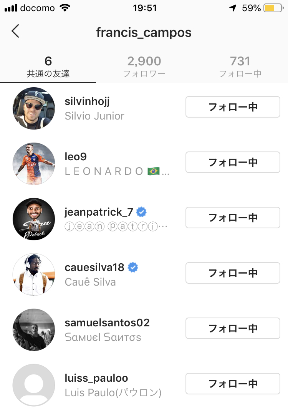This screenshot has width=288, height=414.
Task: Tap the location arrow status icon
Action: [x=233, y=8]
